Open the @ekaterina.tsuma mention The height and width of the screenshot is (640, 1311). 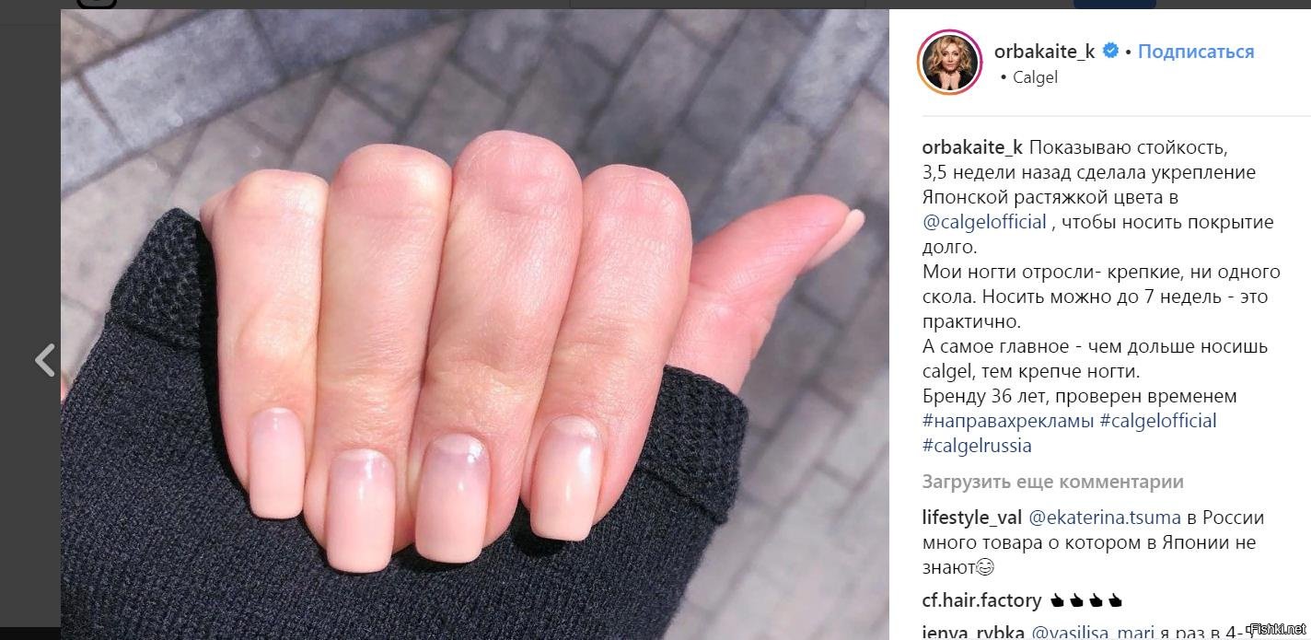tap(1104, 518)
